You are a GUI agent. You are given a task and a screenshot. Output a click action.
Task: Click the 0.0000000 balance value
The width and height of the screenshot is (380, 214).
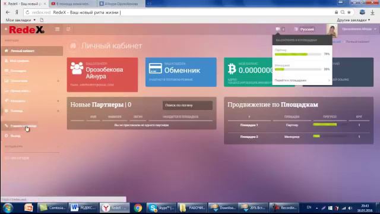tap(255, 70)
